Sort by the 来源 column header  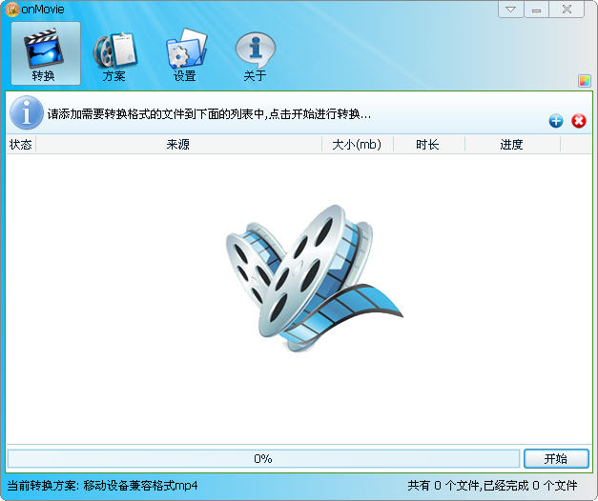coord(178,145)
